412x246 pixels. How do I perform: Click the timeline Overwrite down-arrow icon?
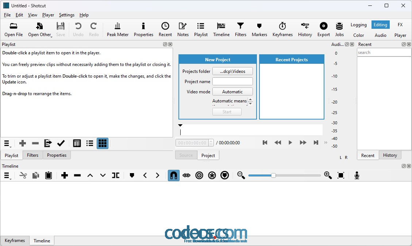tap(103, 175)
